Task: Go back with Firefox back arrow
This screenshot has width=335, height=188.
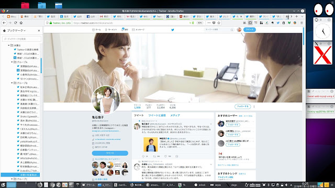Action: [4, 23]
